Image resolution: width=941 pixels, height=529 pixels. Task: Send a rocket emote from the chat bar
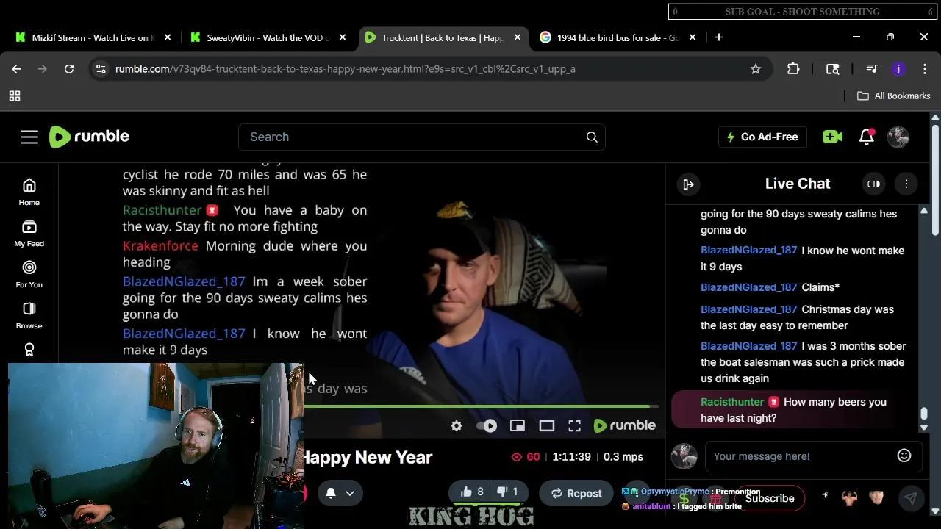pyautogui.click(x=825, y=497)
